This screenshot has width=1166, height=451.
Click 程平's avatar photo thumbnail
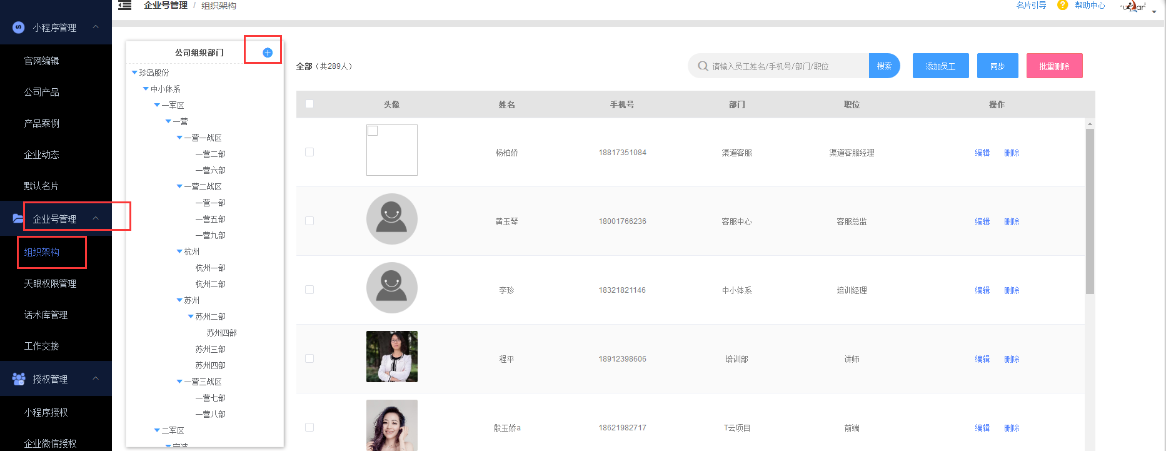(x=391, y=357)
